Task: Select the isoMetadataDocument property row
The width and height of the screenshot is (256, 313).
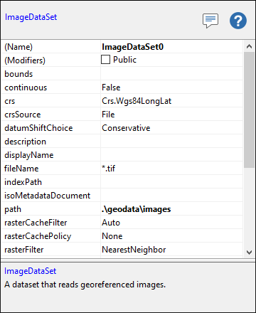Action: tap(122, 196)
